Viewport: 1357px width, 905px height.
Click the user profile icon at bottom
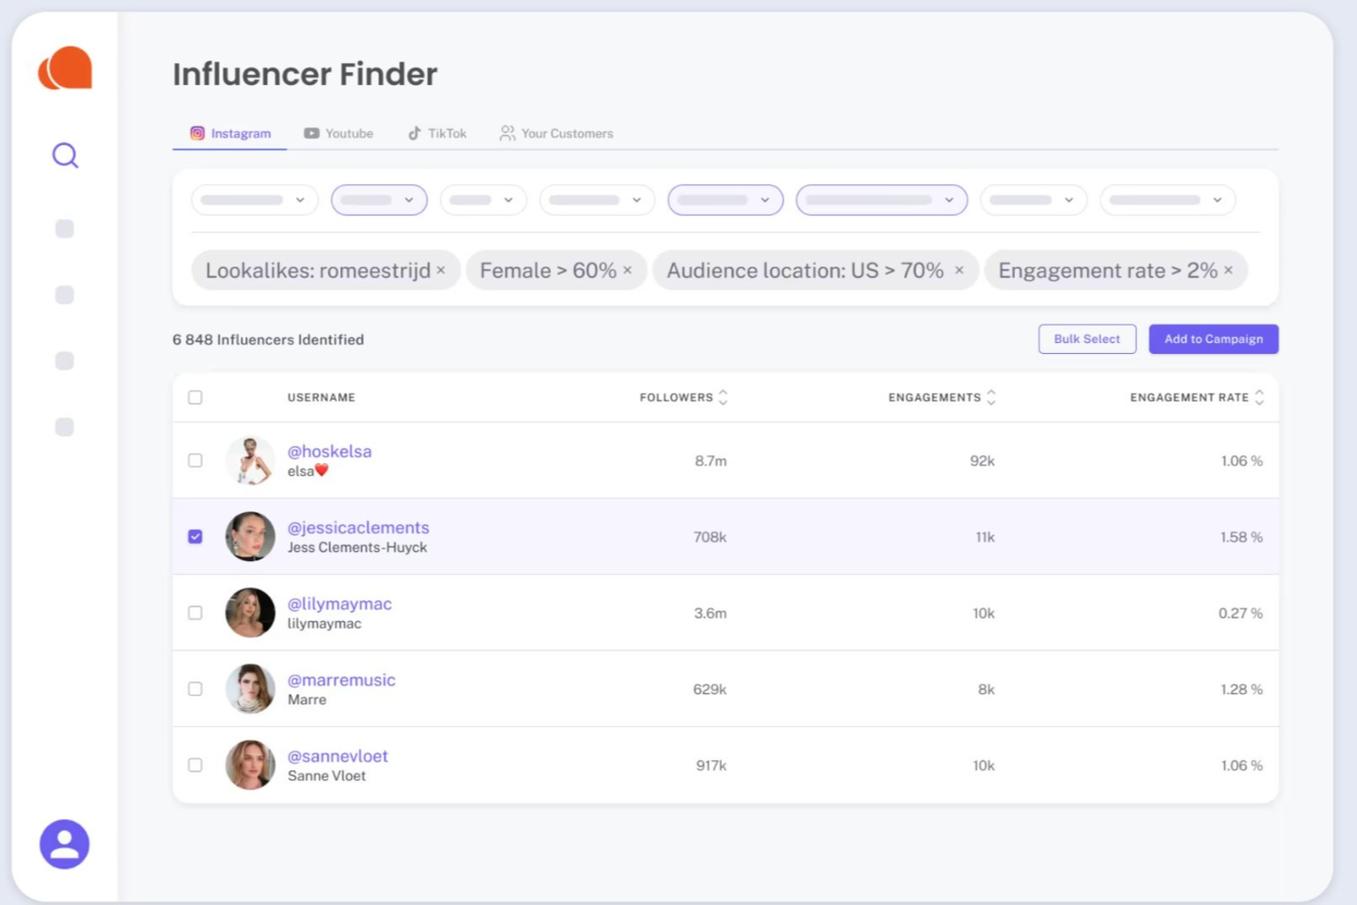tap(64, 843)
